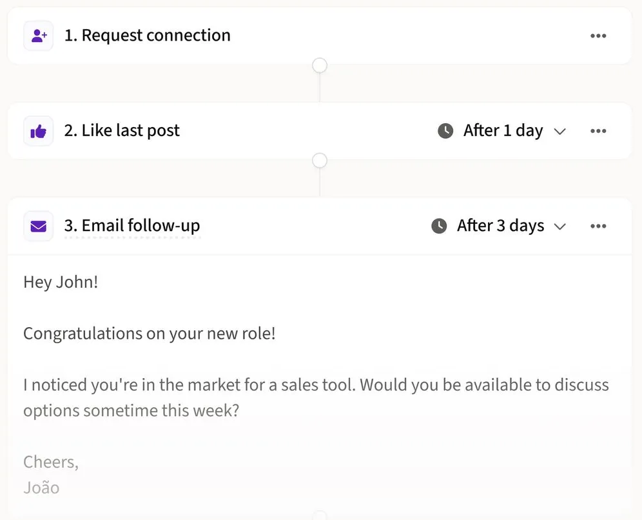The width and height of the screenshot is (642, 520).
Task: Open the three-dot menu for Request connection
Action: [x=598, y=35]
